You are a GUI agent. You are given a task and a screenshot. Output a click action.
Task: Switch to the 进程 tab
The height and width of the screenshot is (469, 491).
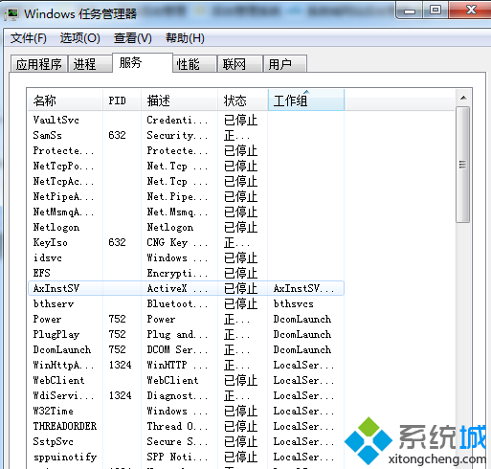tap(90, 64)
